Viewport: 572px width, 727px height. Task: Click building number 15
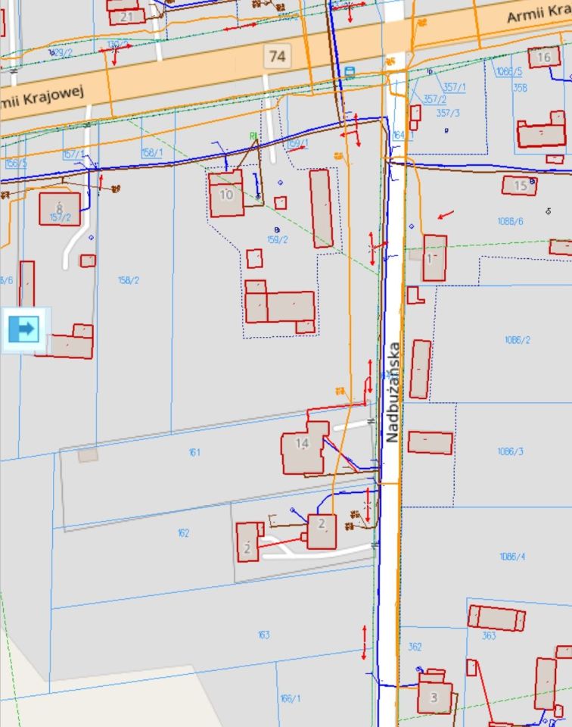[520, 186]
